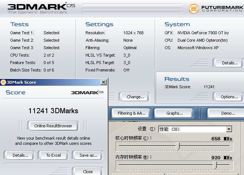Click the Score heading in dialog
The width and height of the screenshot is (244, 175).
tap(15, 92)
